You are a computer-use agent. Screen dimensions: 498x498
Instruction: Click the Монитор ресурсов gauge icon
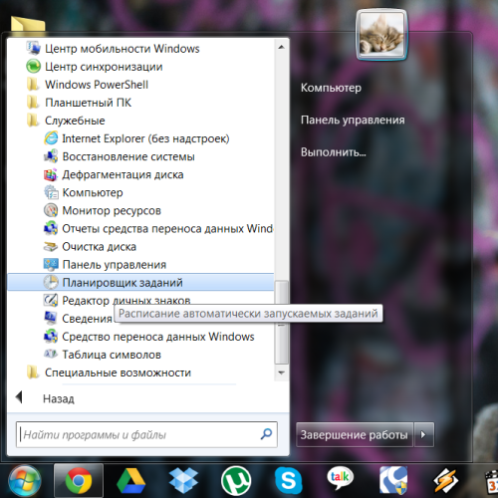click(51, 210)
